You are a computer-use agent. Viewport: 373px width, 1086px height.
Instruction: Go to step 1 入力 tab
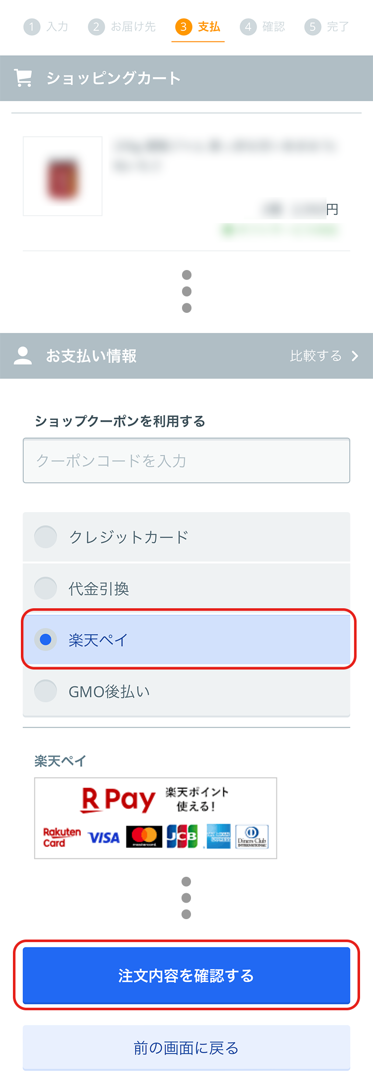(46, 27)
